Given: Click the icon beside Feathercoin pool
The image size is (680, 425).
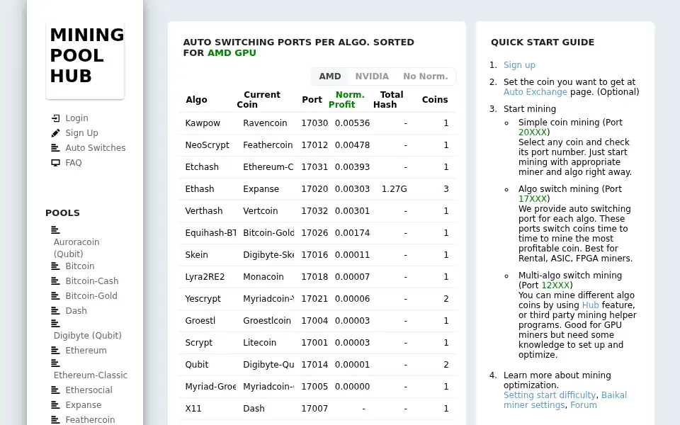Looking at the screenshot, I should [55, 419].
